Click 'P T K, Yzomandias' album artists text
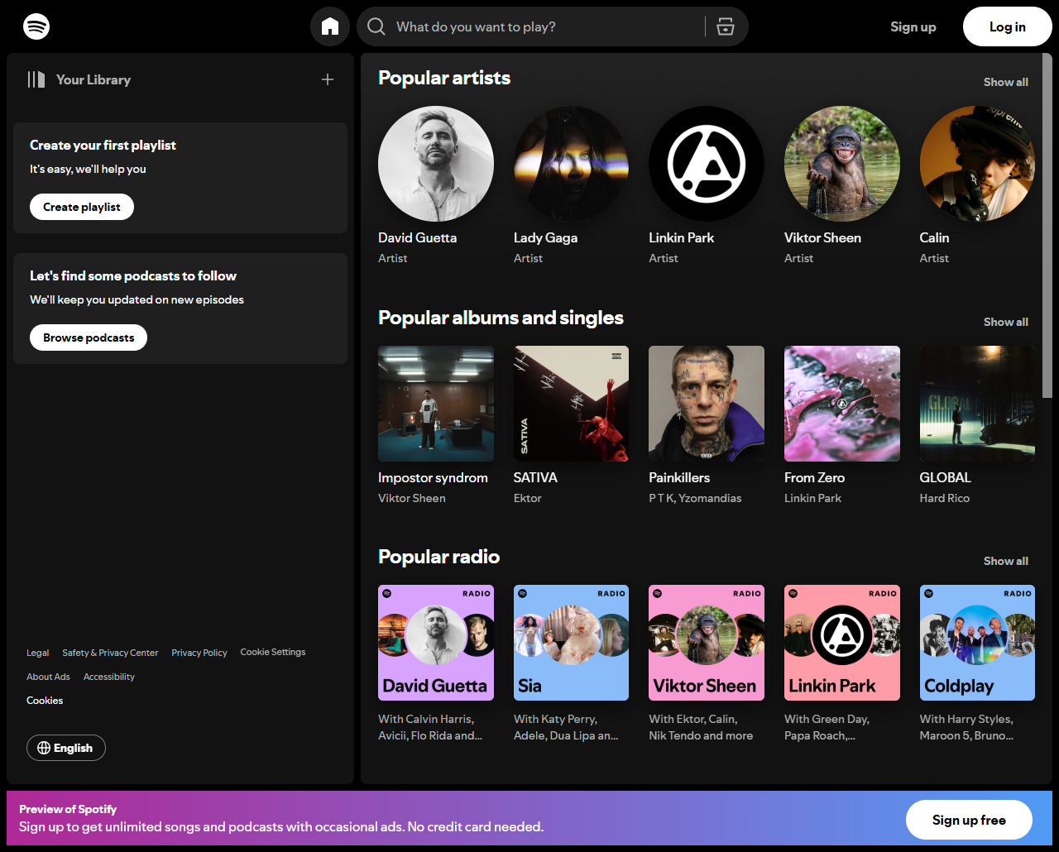This screenshot has width=1059, height=852. (x=695, y=498)
